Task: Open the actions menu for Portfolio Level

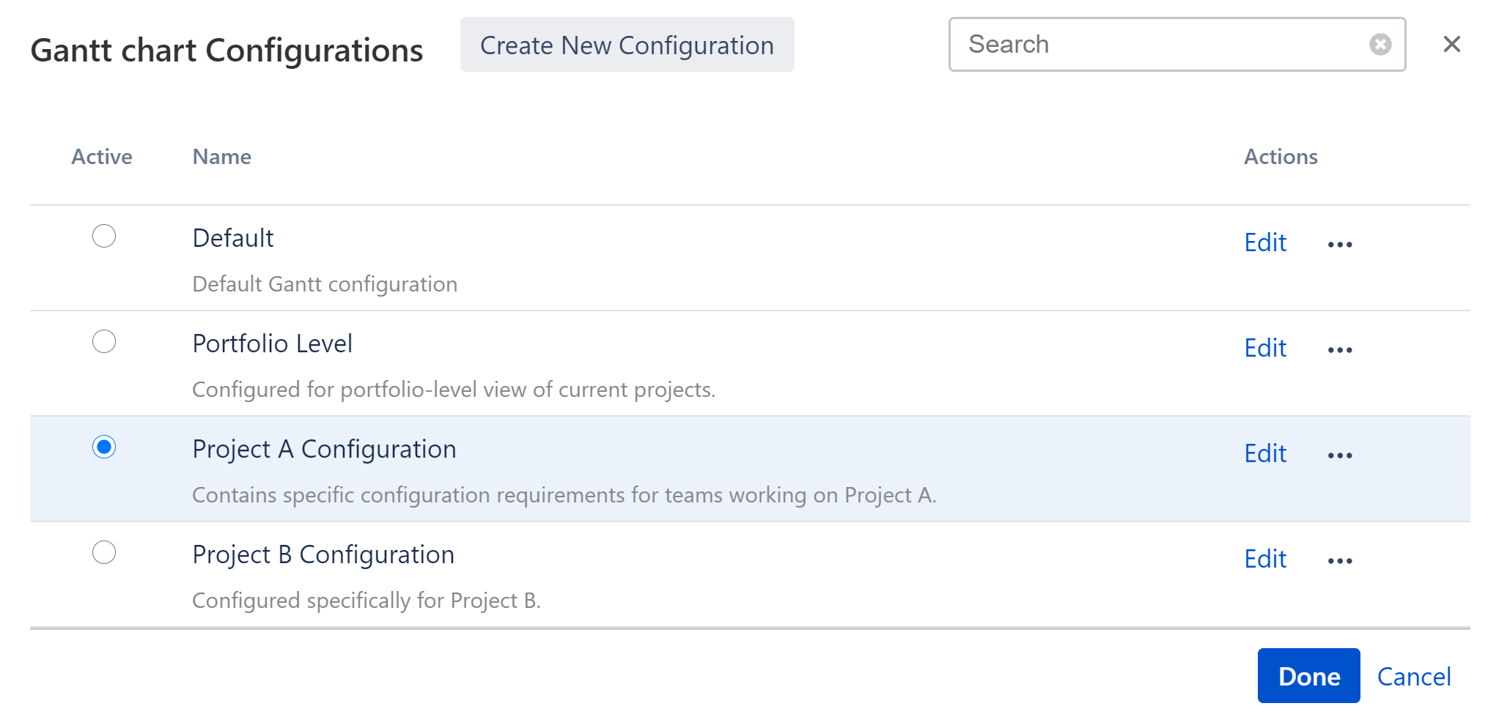Action: click(1339, 349)
